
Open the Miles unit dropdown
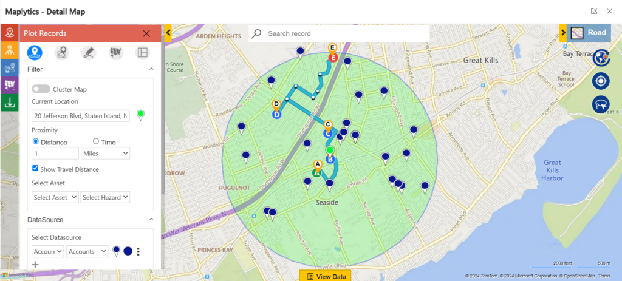pyautogui.click(x=106, y=154)
